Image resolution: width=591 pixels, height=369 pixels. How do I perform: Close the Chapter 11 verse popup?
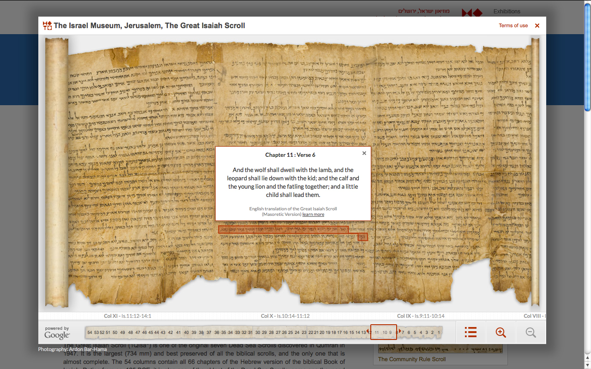coord(364,153)
